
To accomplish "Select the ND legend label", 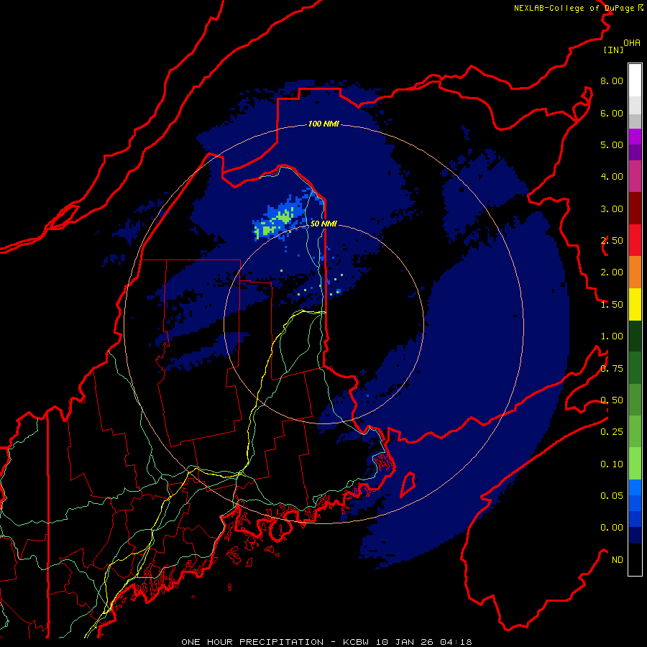I will [x=618, y=560].
